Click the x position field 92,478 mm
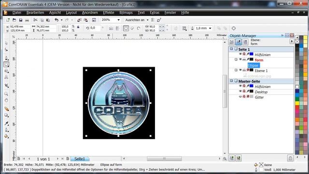This screenshot has height=174, width=309. [20, 27]
